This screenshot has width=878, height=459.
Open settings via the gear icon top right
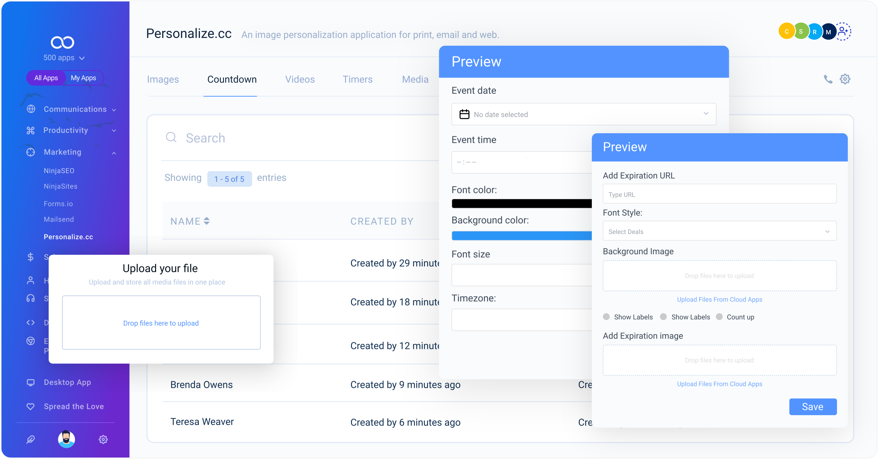845,79
